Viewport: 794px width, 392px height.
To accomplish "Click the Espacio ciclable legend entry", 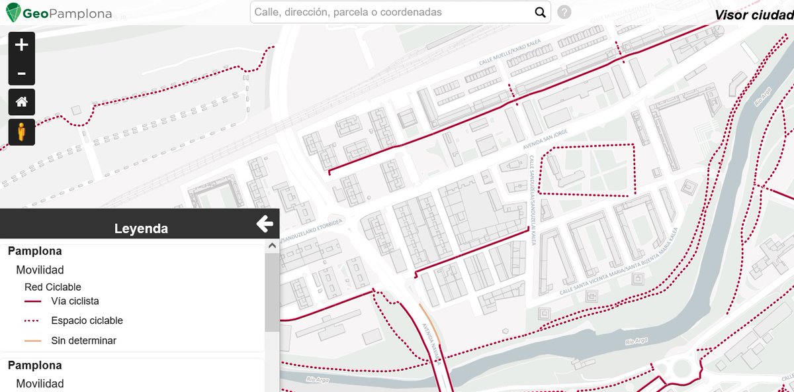I will [x=87, y=320].
